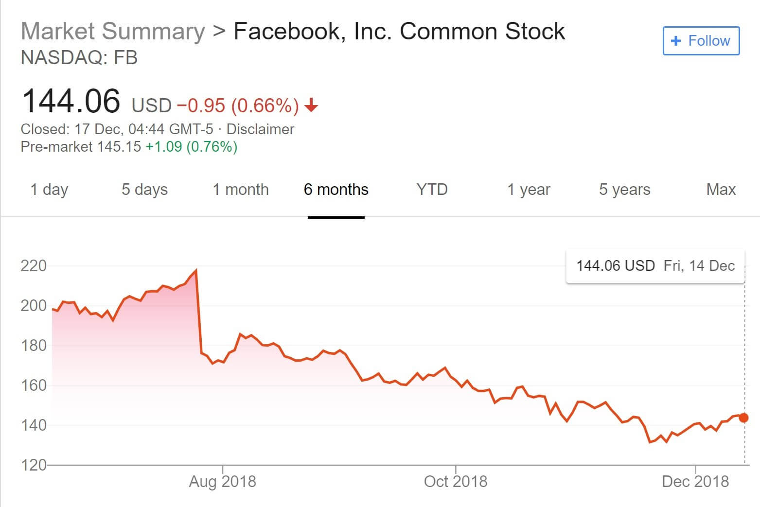Switch to the 1 day range
The image size is (760, 507).
49,190
